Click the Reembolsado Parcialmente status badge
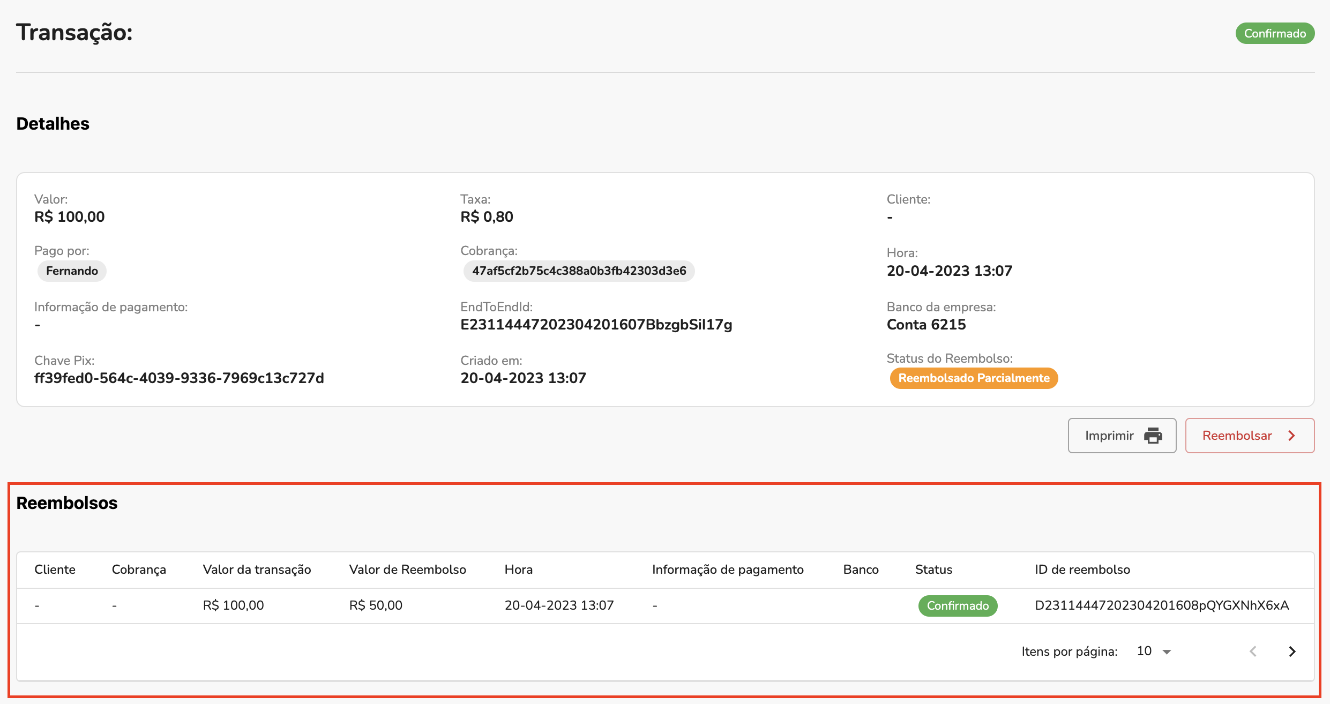Screen dimensions: 1330x704 point(973,378)
